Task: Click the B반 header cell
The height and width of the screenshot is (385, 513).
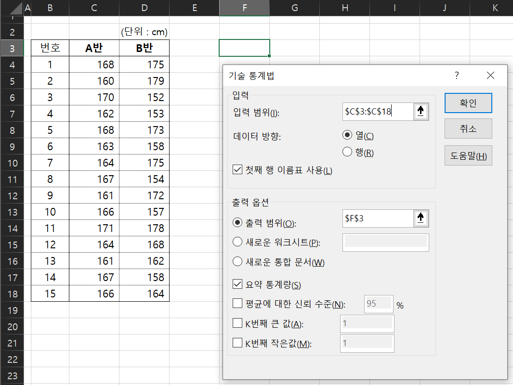Action: (x=144, y=48)
